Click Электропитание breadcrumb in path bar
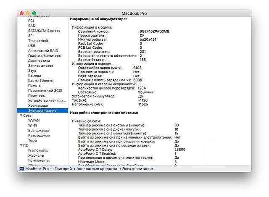The image size is (269, 197). pos(137,169)
